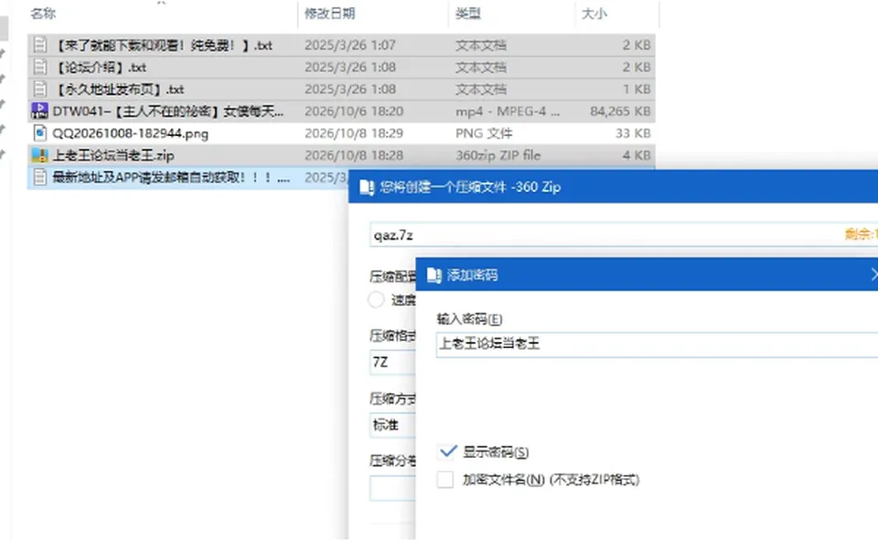This screenshot has width=878, height=541.
Task: Select the DTW041 mp4 file name
Action: pyautogui.click(x=168, y=111)
